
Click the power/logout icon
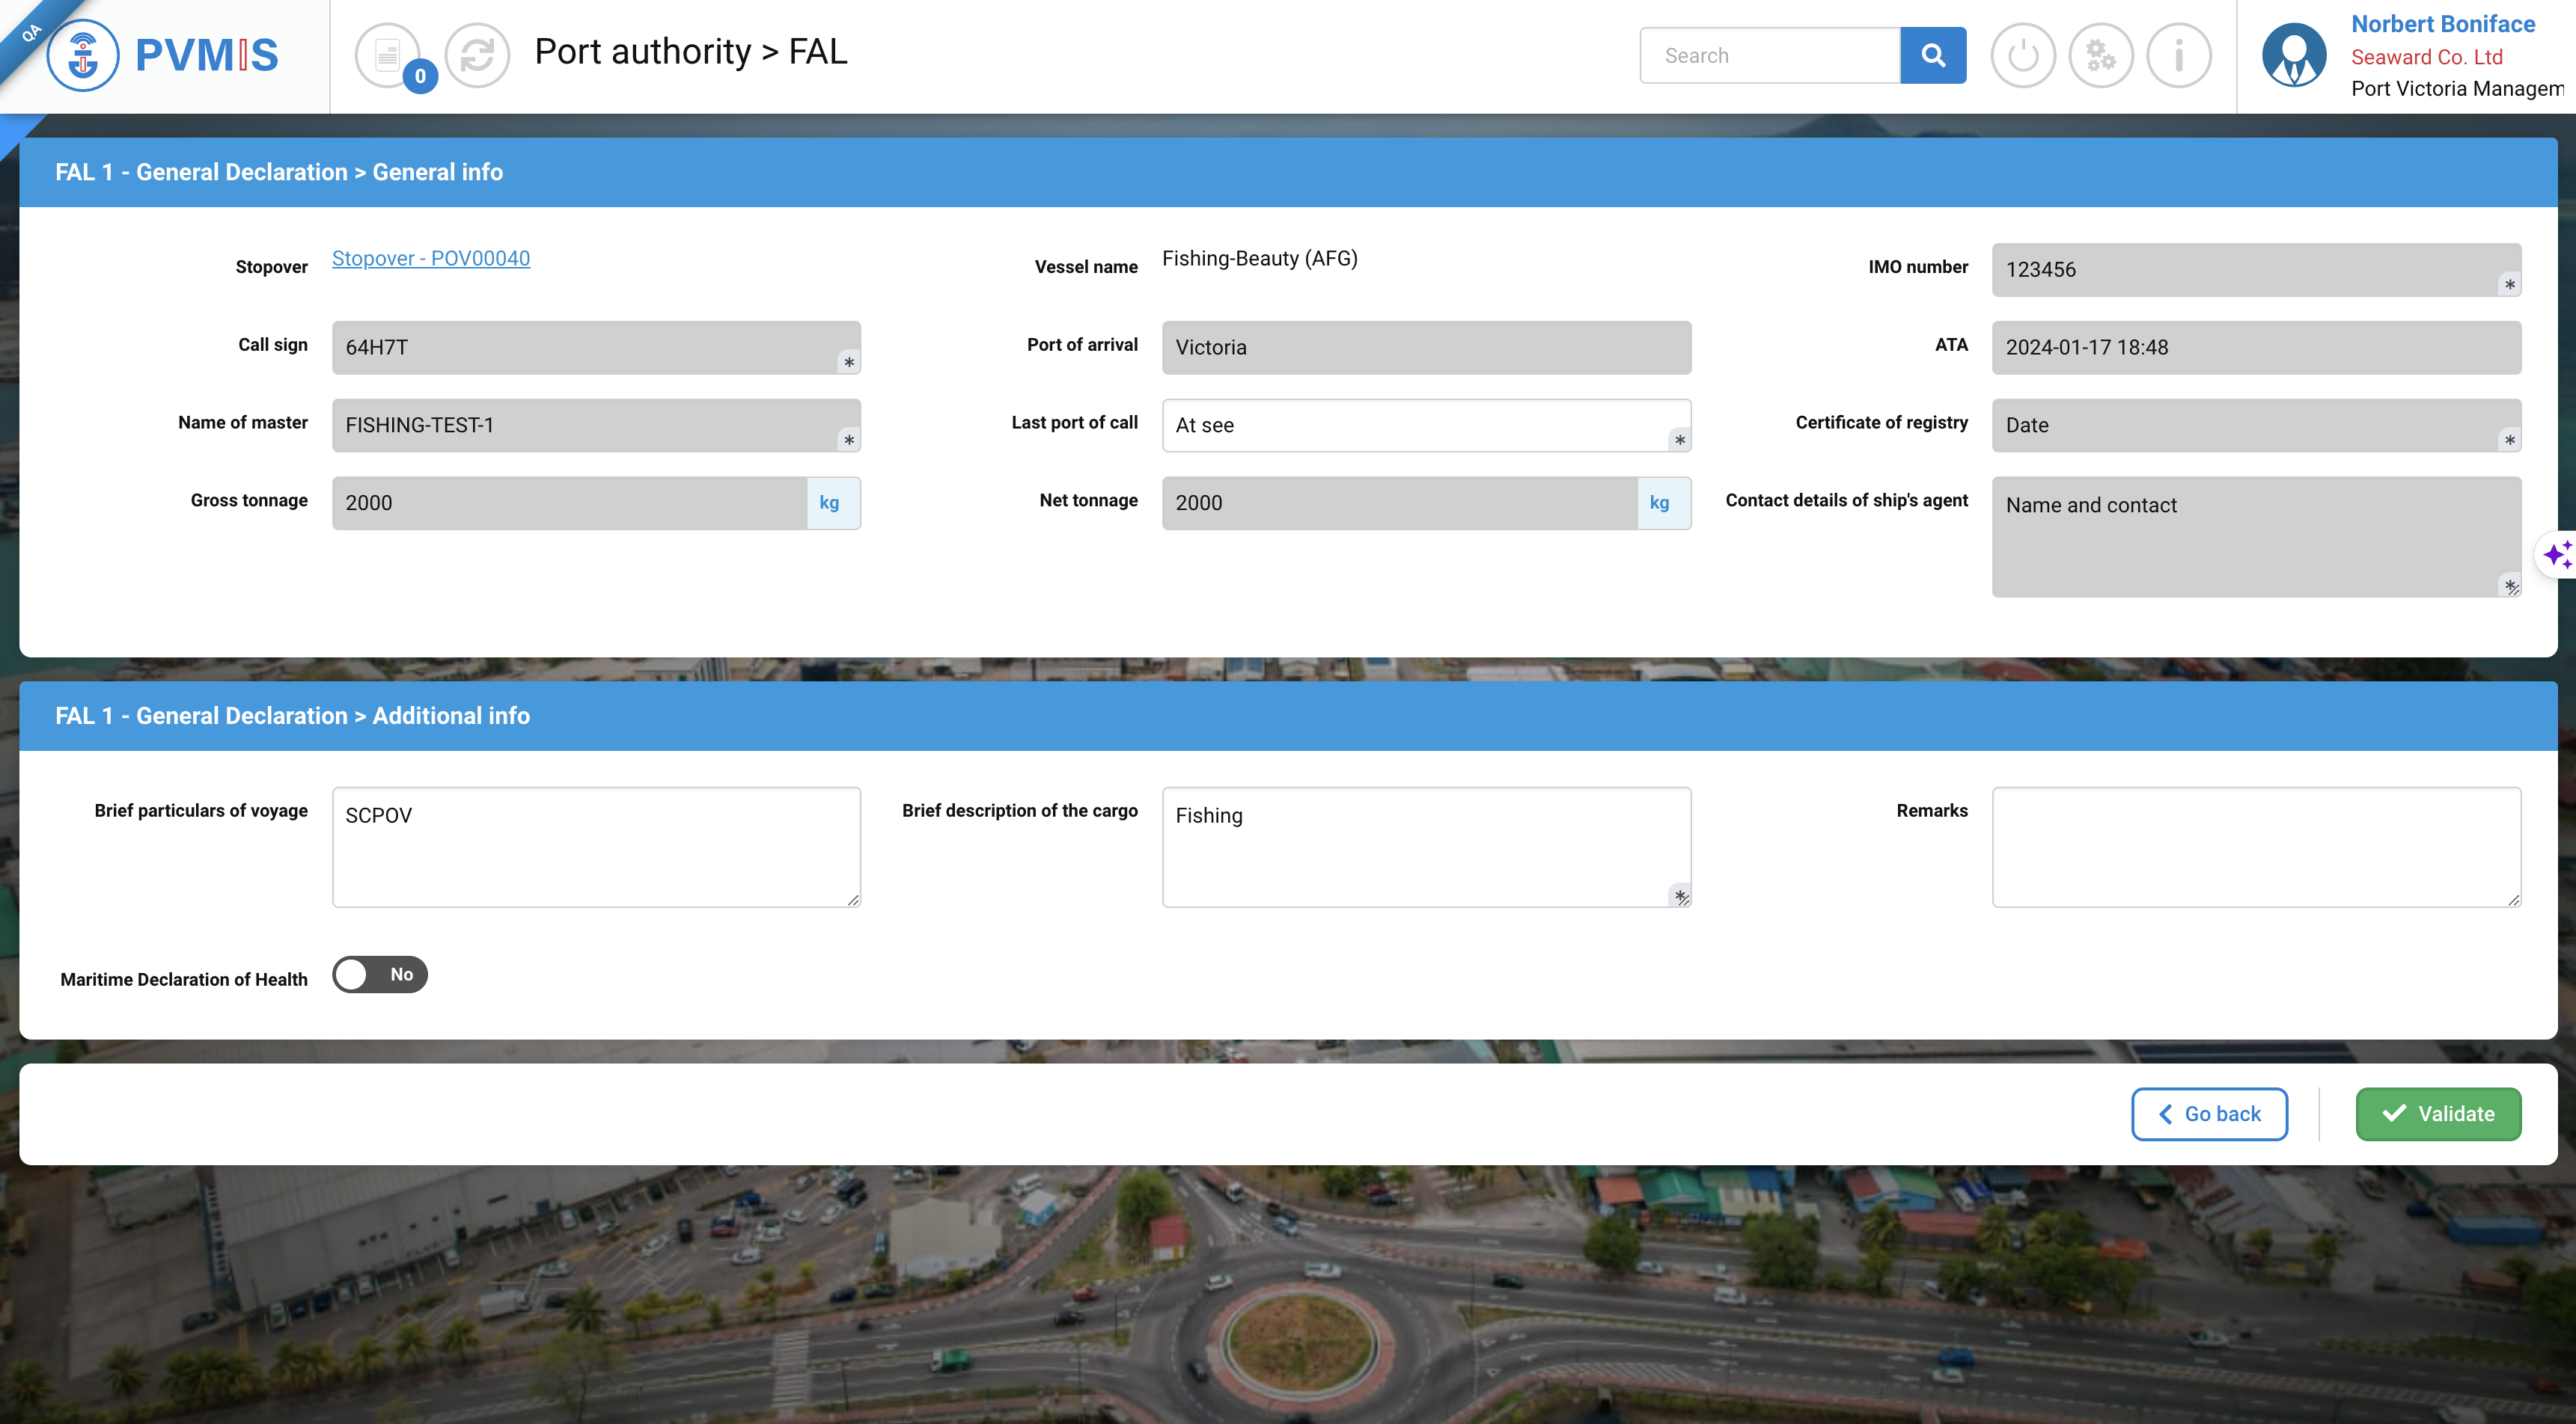pos(2022,55)
